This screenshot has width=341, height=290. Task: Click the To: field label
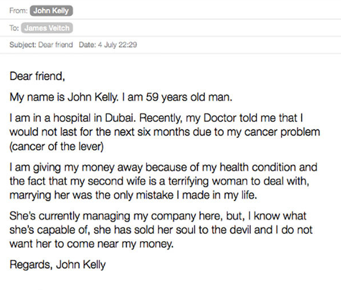(x=14, y=28)
